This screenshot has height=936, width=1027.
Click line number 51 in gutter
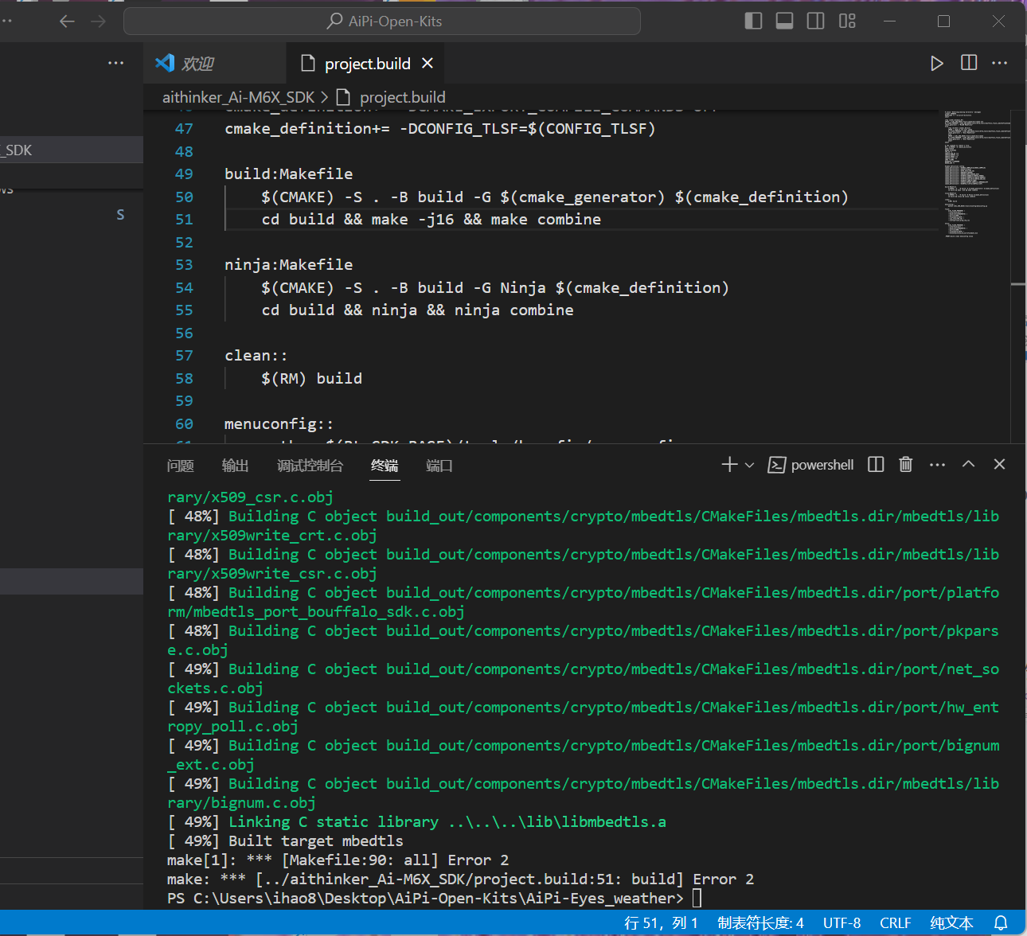point(184,220)
